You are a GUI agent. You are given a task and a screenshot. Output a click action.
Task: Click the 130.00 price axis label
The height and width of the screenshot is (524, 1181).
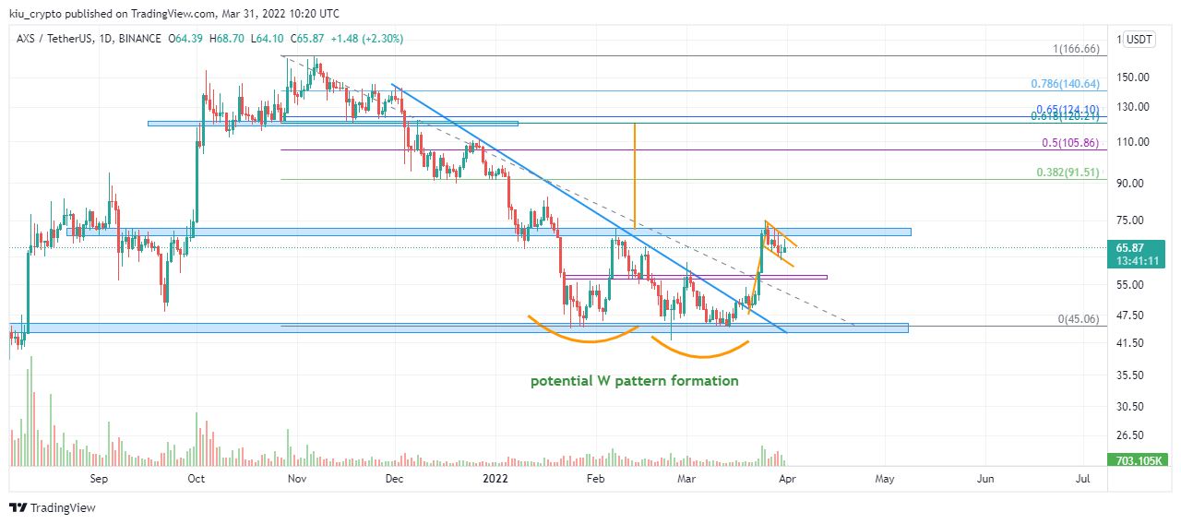tap(1134, 107)
